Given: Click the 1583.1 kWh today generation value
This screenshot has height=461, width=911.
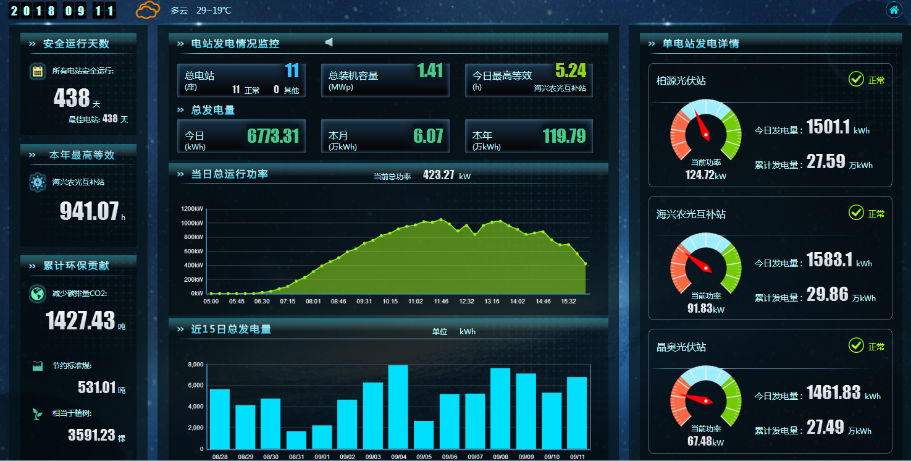Looking at the screenshot, I should click(x=839, y=260).
